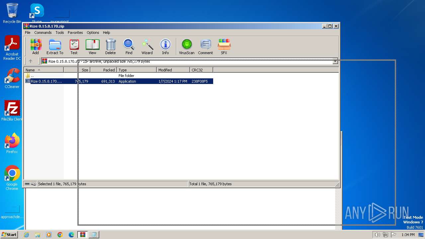Viewport: 425px width, 239px height.
Task: Open the Options menu
Action: point(93,33)
